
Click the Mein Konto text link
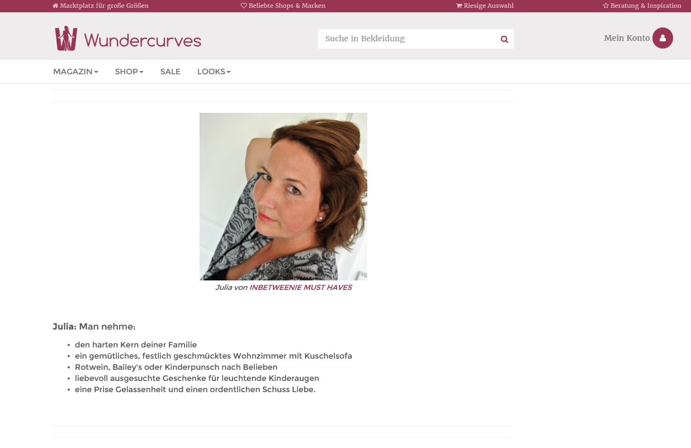[627, 38]
